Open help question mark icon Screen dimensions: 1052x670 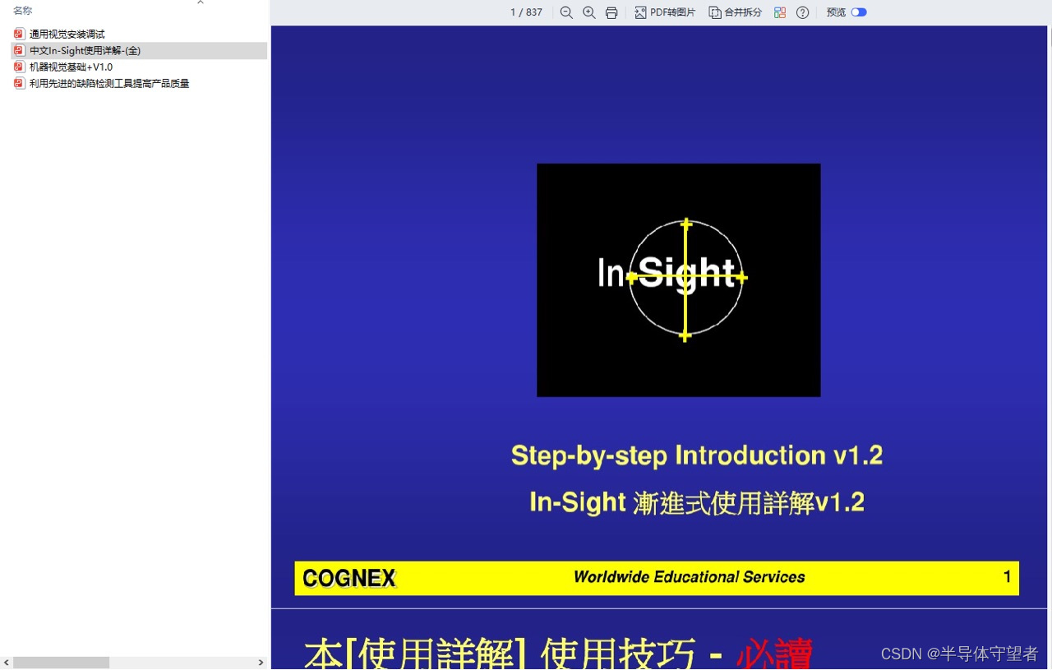coord(803,12)
